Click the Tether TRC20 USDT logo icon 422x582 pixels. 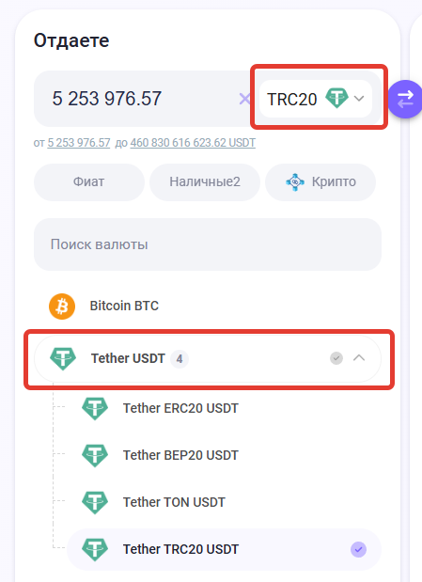point(95,549)
